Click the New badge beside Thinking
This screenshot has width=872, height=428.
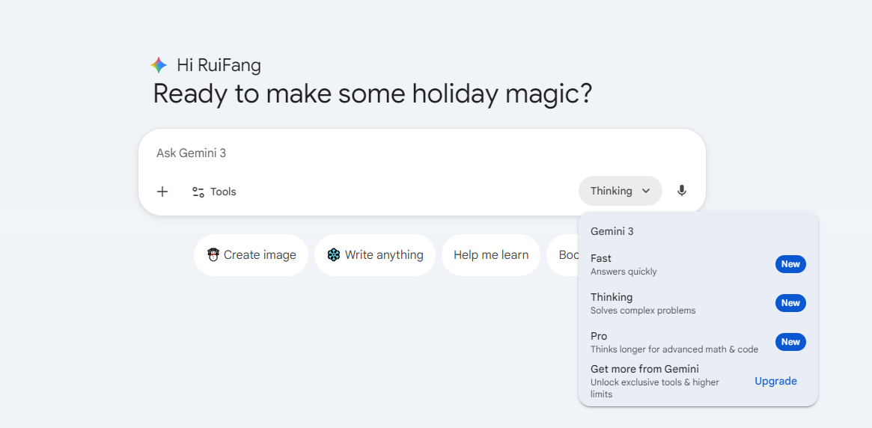point(790,303)
